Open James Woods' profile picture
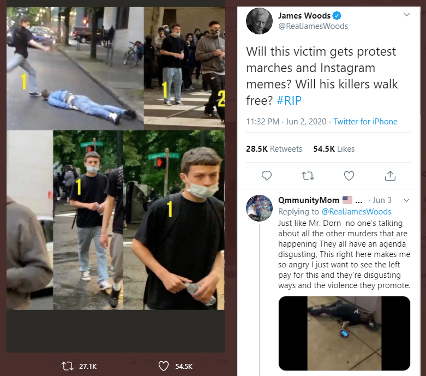Image resolution: width=426 pixels, height=376 pixels. (259, 21)
